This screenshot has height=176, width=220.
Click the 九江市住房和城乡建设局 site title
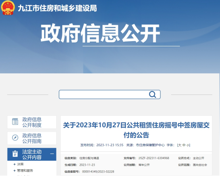tap(58, 8)
